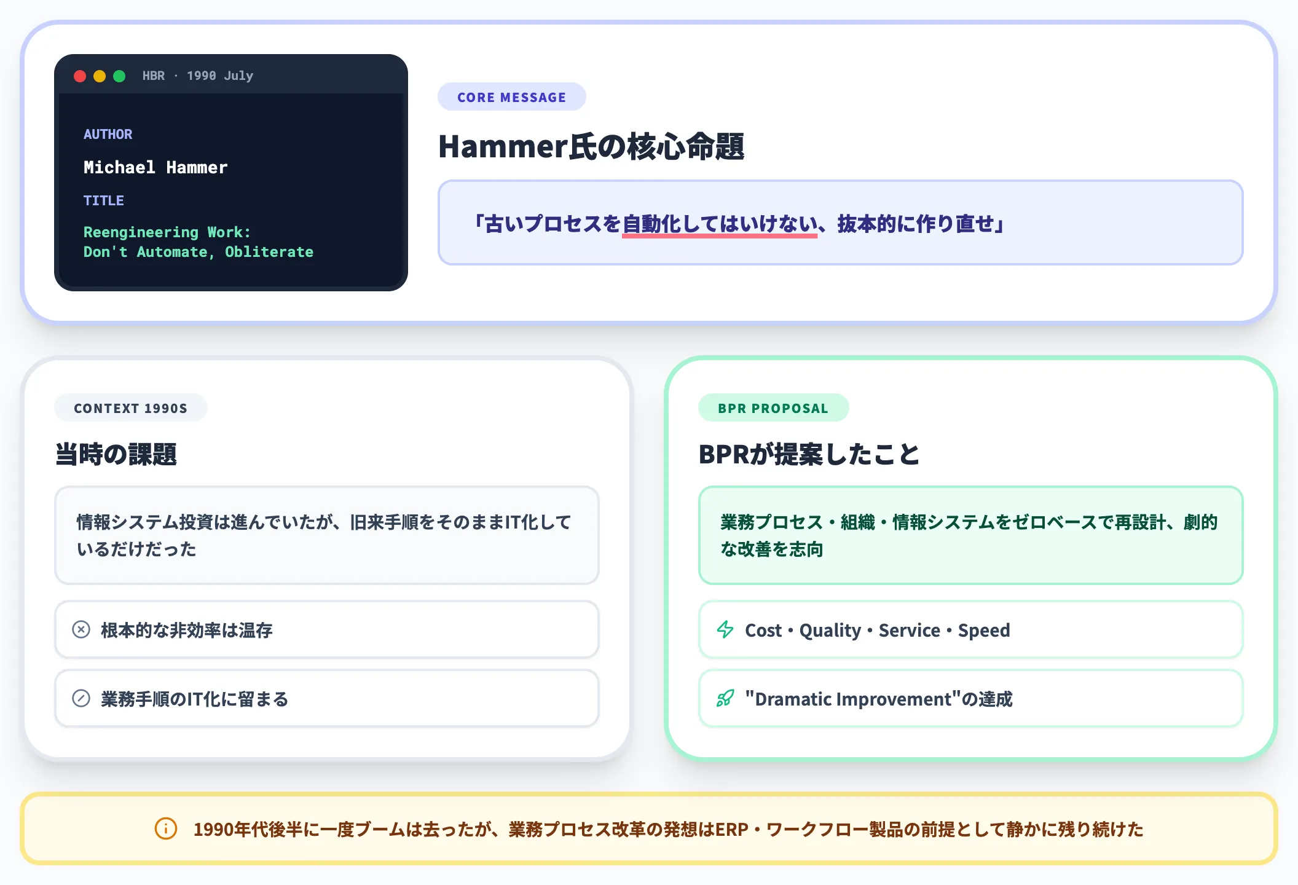Image resolution: width=1298 pixels, height=885 pixels.
Task: Select the CORE MESSAGE badge
Action: point(511,97)
